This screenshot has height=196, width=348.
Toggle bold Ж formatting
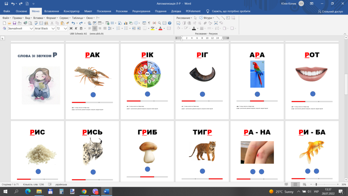tap(71, 29)
